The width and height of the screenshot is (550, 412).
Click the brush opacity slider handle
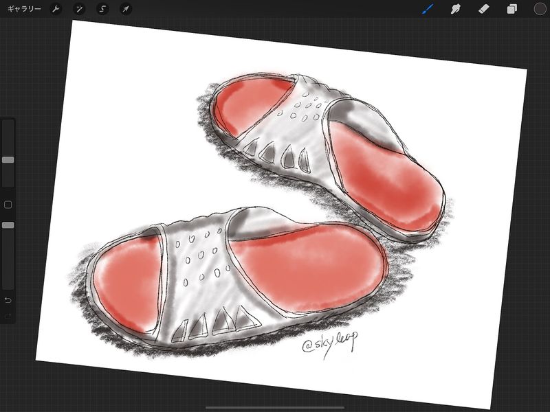8,225
